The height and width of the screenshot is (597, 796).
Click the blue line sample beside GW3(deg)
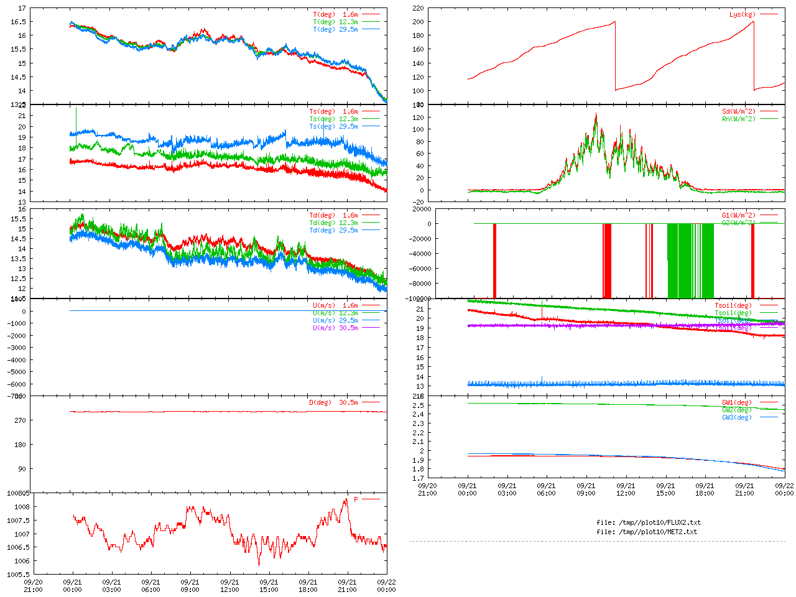[x=769, y=417]
